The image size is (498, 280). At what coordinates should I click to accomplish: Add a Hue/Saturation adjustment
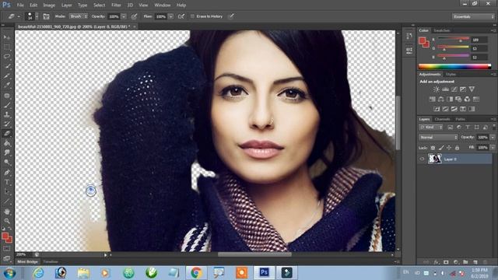click(433, 99)
